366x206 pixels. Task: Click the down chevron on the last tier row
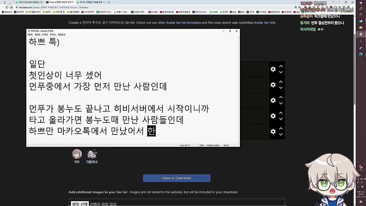click(x=281, y=134)
